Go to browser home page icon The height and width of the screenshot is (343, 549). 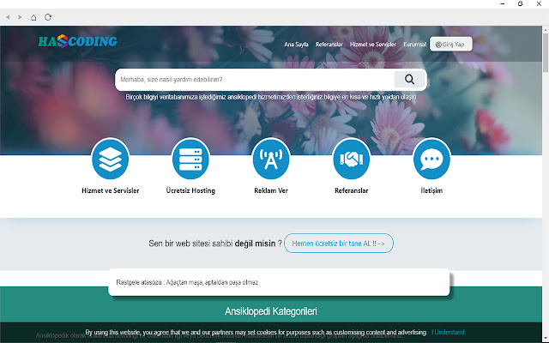coord(33,17)
